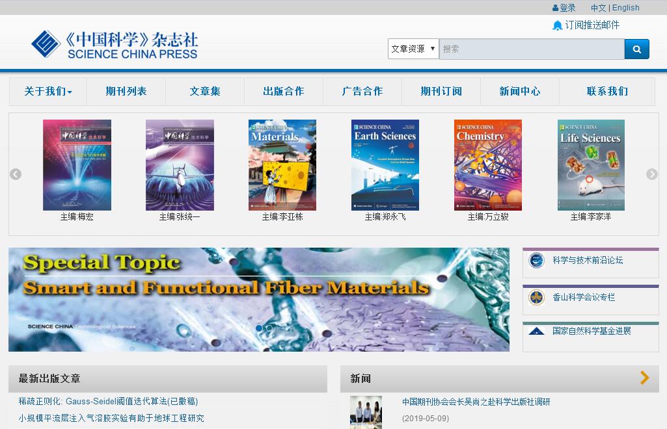Click the magnifying glass search button
Image resolution: width=667 pixels, height=429 pixels.
point(636,49)
